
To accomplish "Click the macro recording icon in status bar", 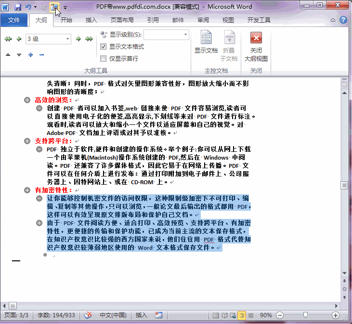I will point(158,315).
